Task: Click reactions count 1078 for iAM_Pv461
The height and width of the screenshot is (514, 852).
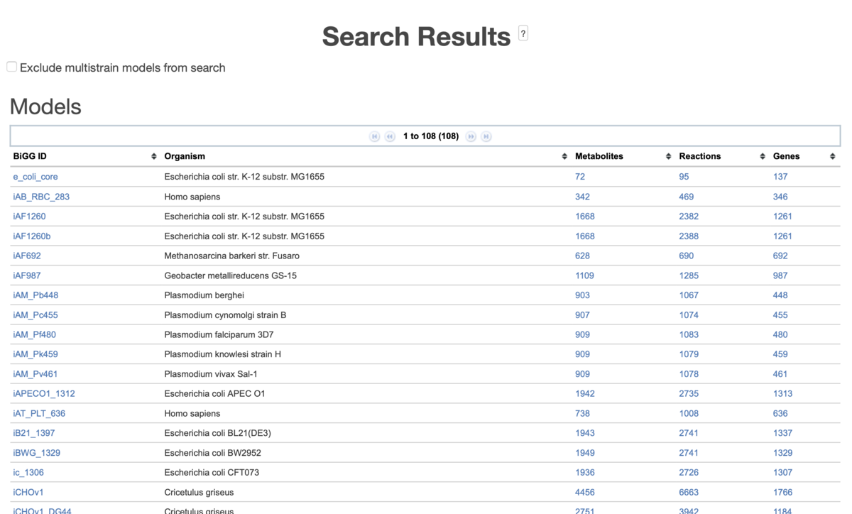Action: point(689,374)
